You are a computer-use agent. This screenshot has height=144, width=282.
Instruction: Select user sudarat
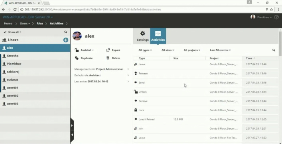pos(35,80)
